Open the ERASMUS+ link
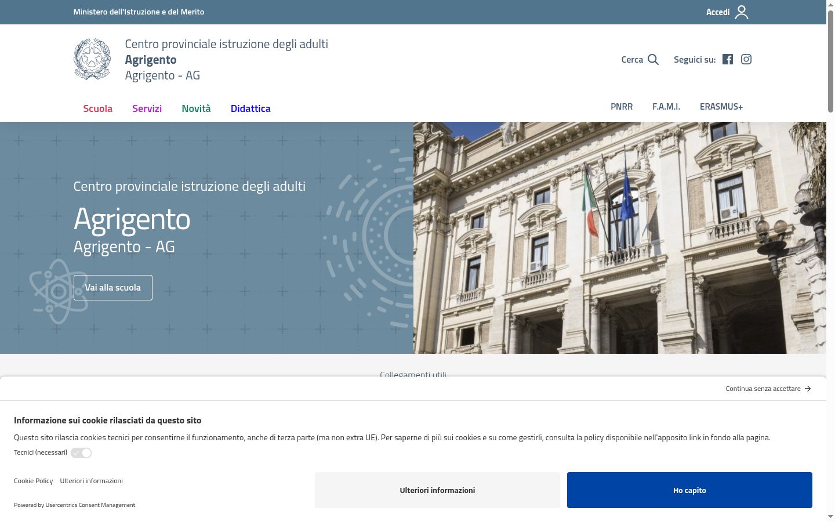The image size is (835, 522). [721, 107]
